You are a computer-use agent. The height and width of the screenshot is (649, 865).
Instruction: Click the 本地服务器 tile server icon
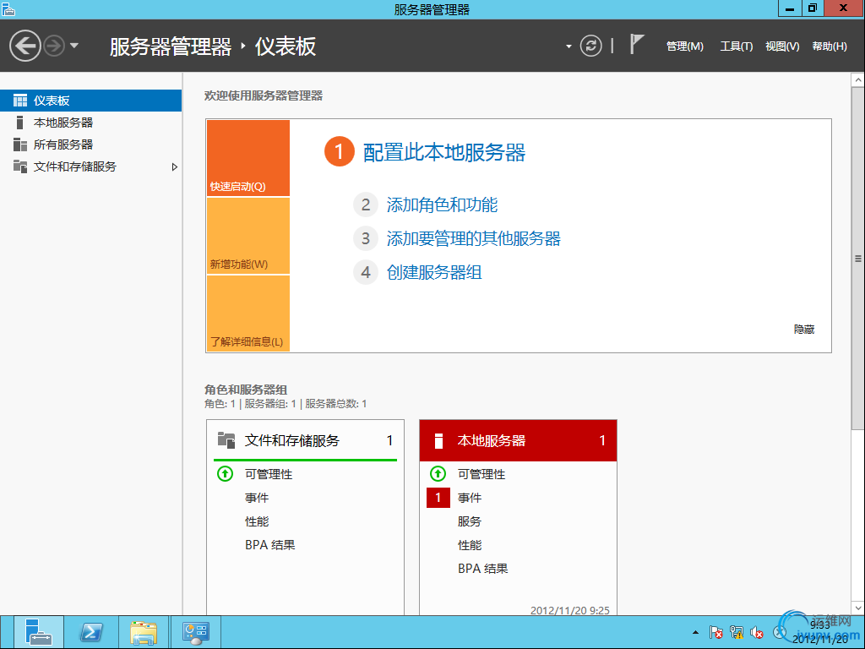(x=438, y=440)
